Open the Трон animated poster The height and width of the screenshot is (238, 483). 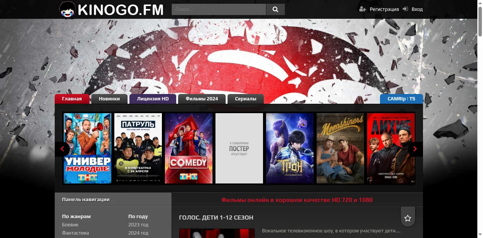(x=290, y=148)
